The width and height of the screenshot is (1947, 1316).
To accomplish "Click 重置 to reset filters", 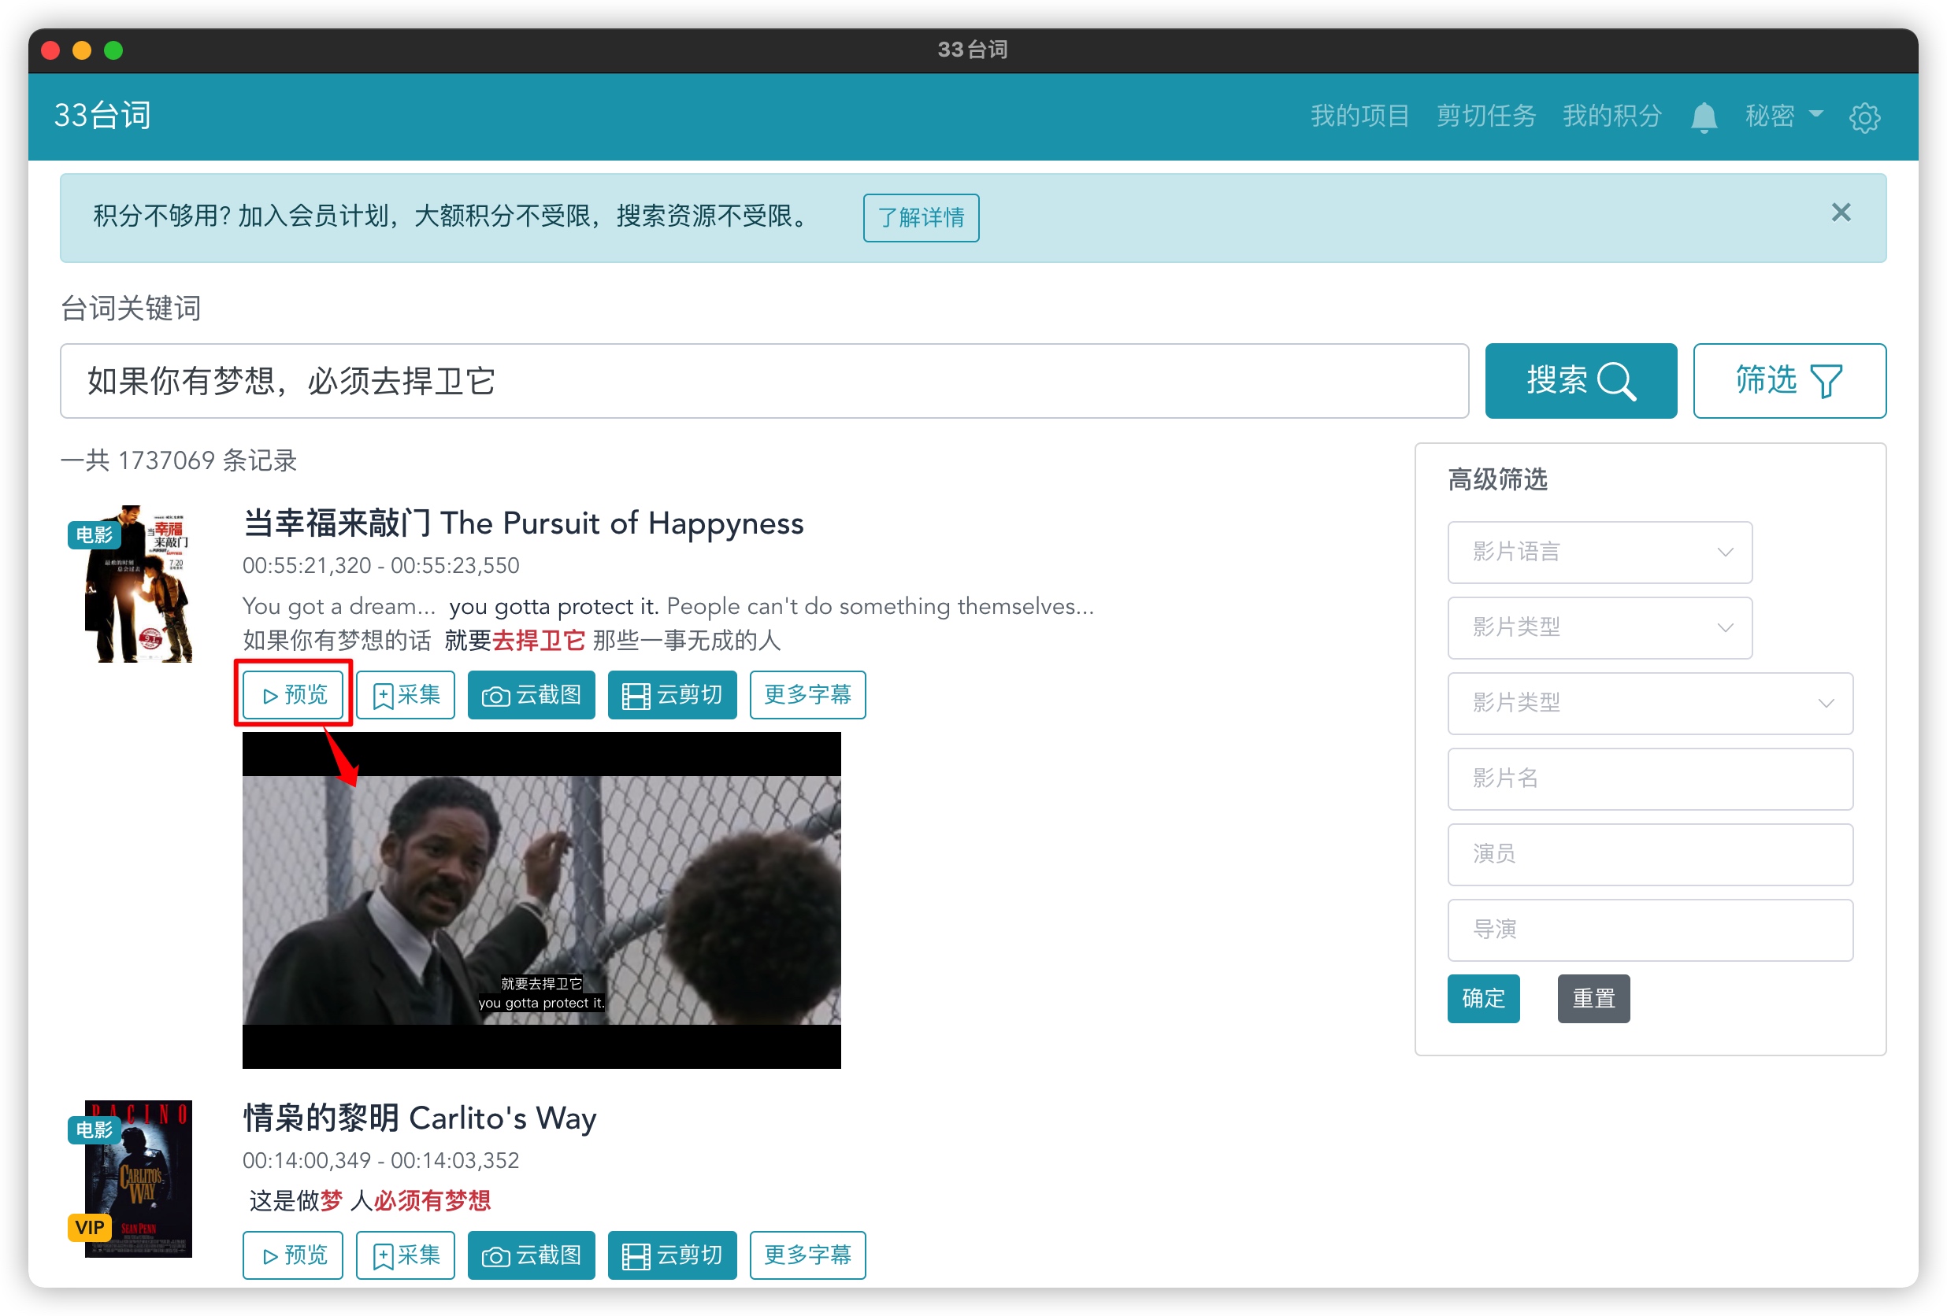I will click(x=1593, y=998).
